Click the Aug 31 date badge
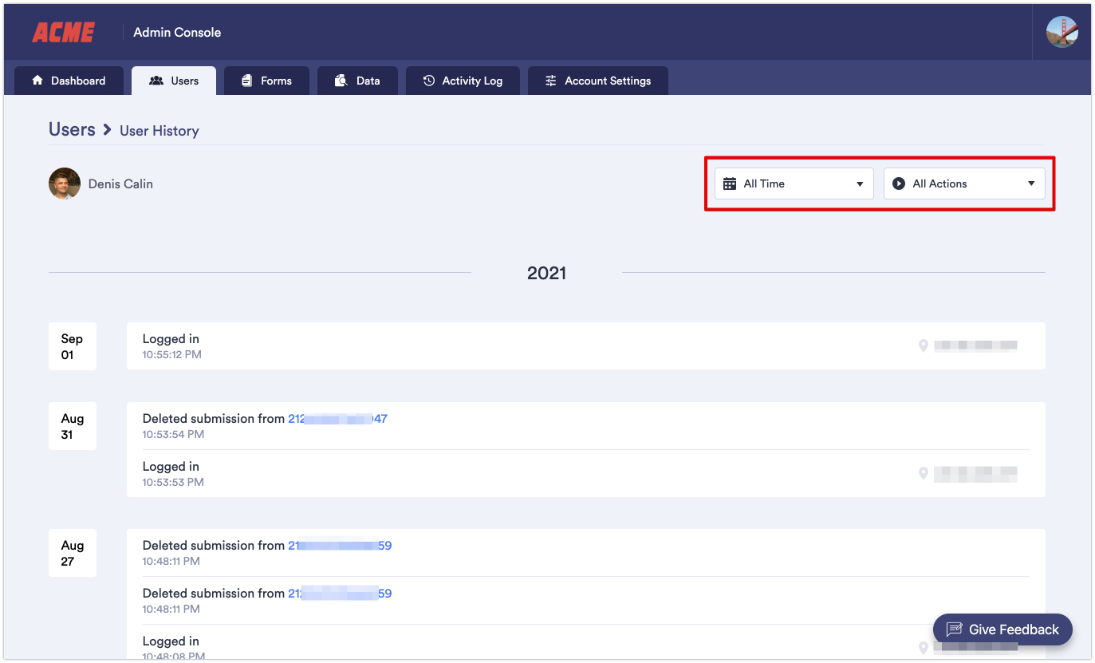 point(73,426)
